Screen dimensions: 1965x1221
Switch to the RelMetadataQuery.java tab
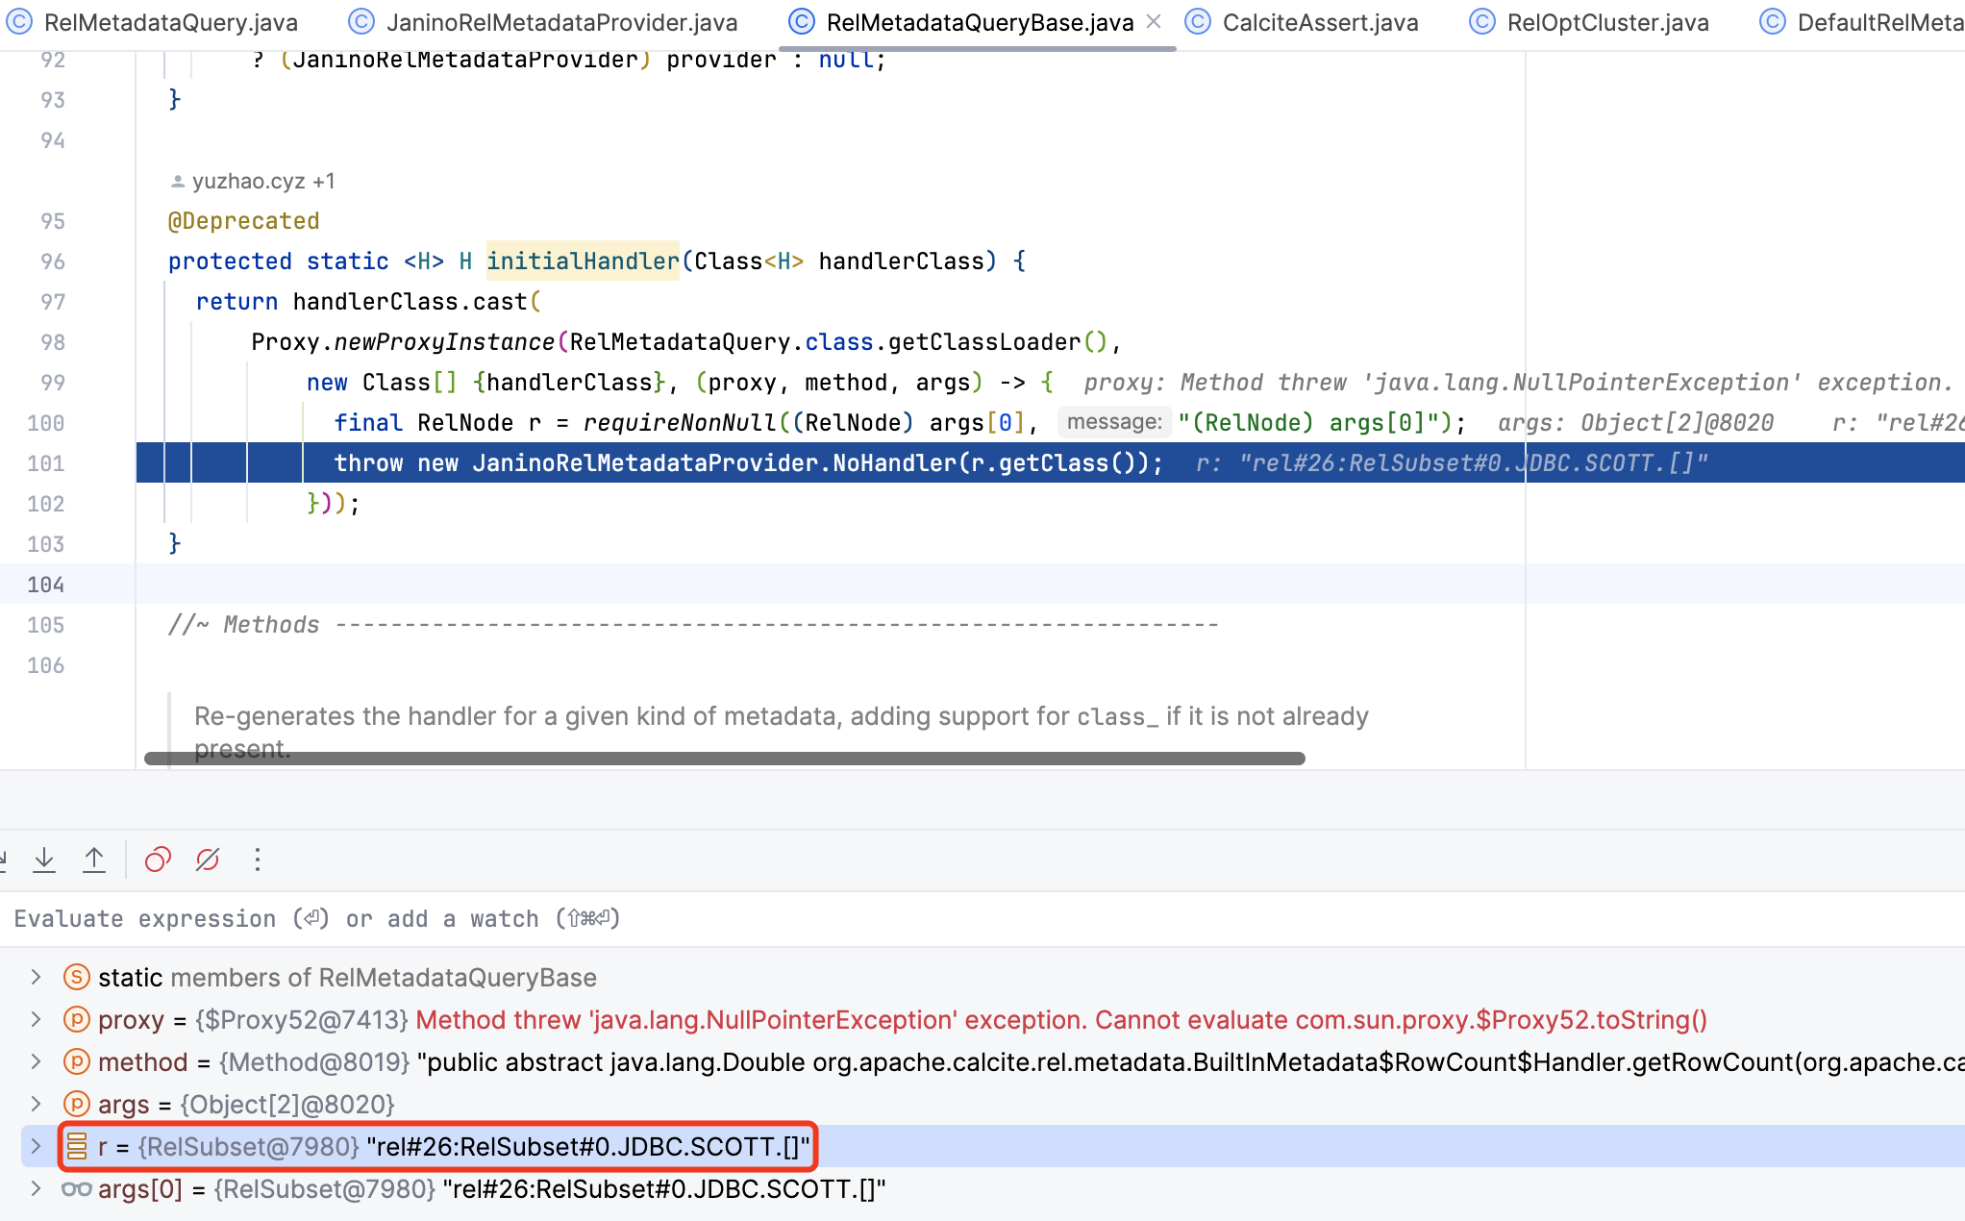click(170, 22)
